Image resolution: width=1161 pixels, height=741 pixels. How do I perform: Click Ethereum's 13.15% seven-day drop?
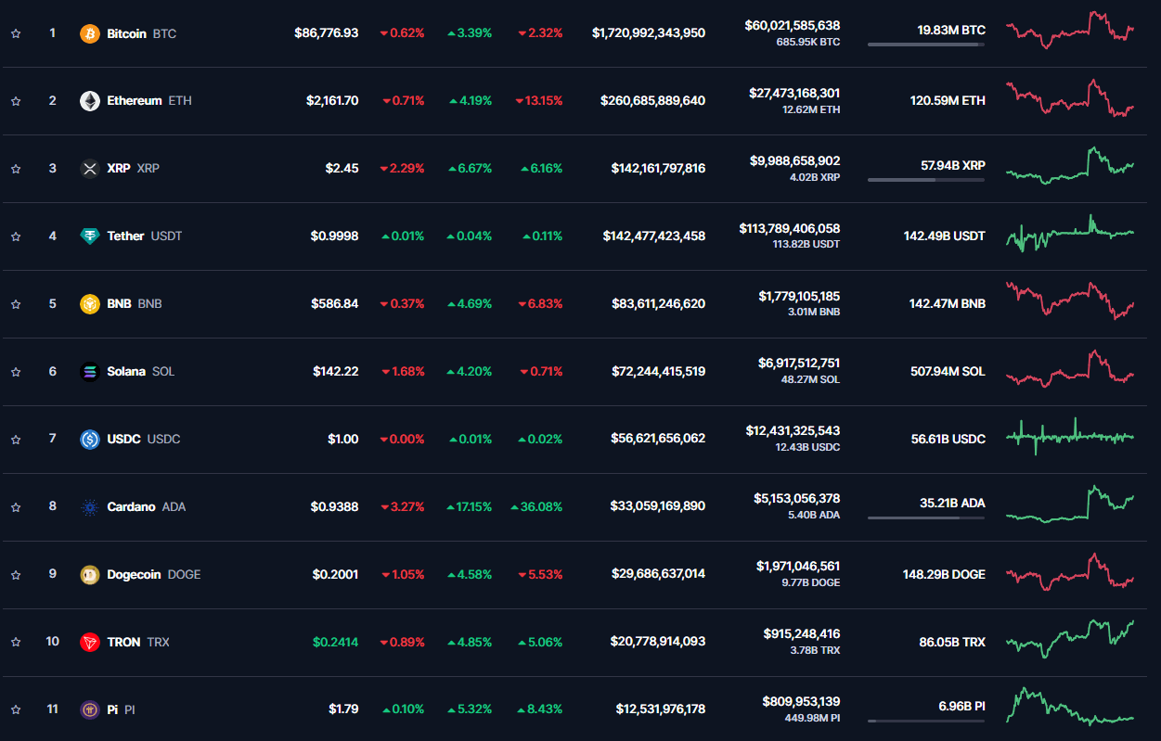[539, 101]
